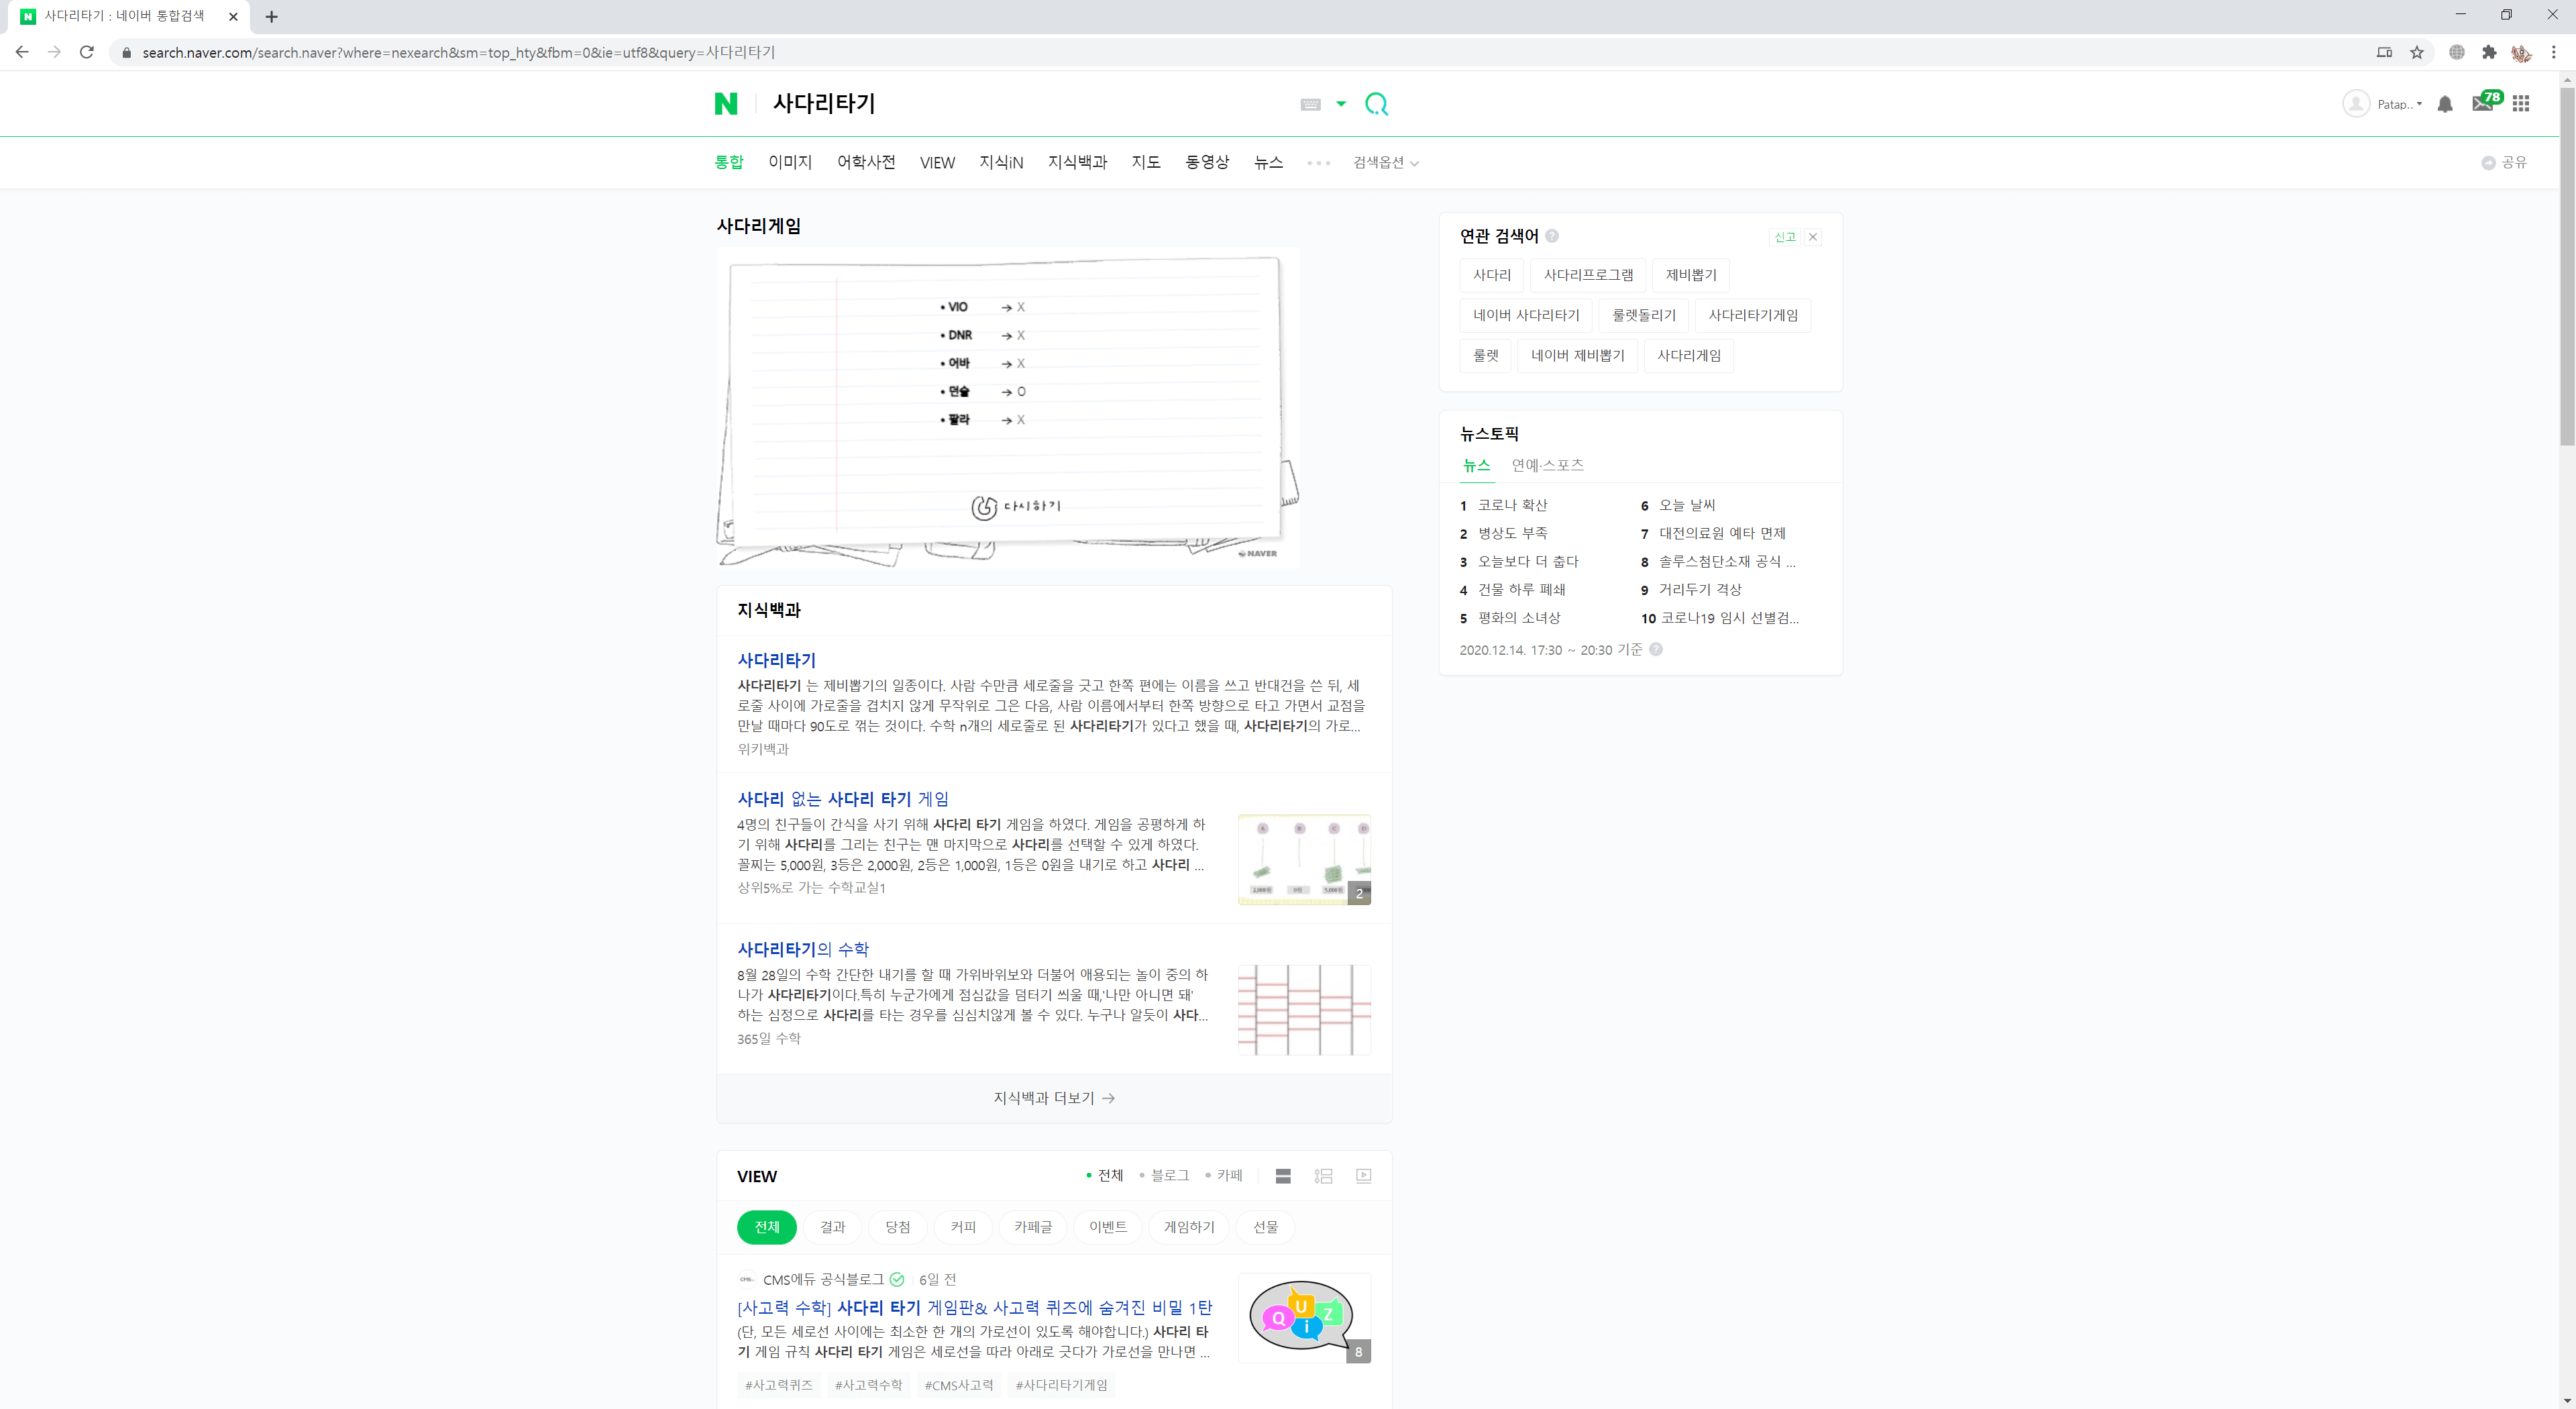
Task: Select 블로그 filter in VIEW header
Action: click(x=1165, y=1176)
